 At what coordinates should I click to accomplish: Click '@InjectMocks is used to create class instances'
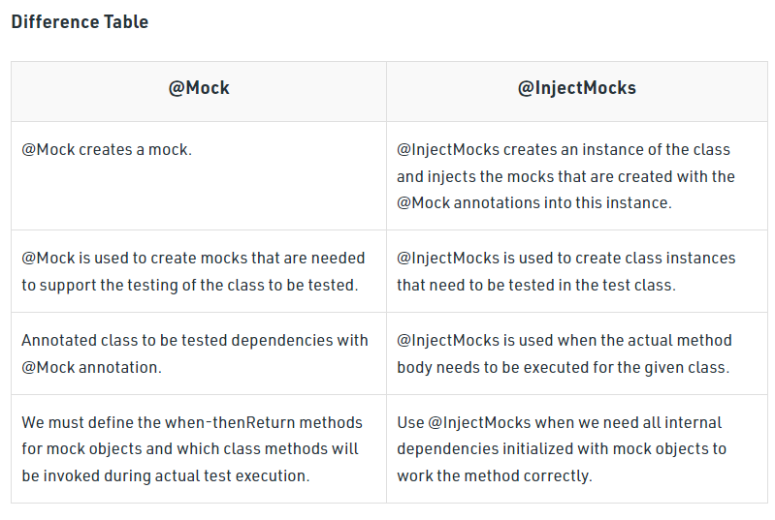point(565,258)
